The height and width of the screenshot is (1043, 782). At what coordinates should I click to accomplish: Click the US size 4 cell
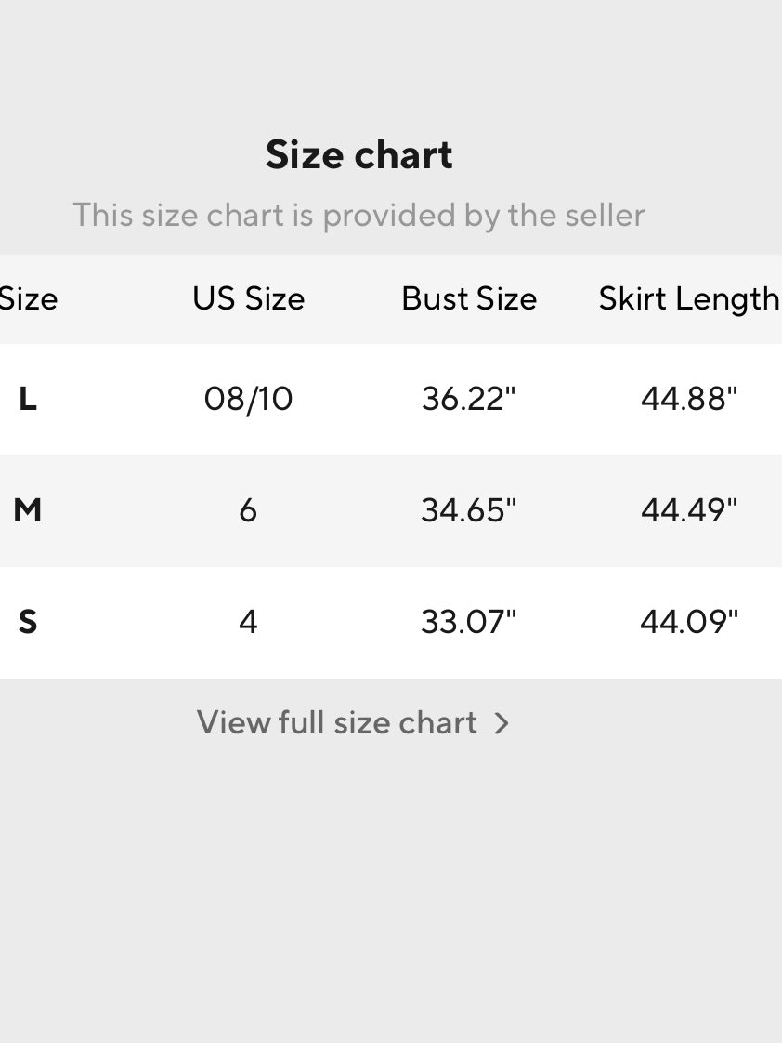tap(248, 621)
